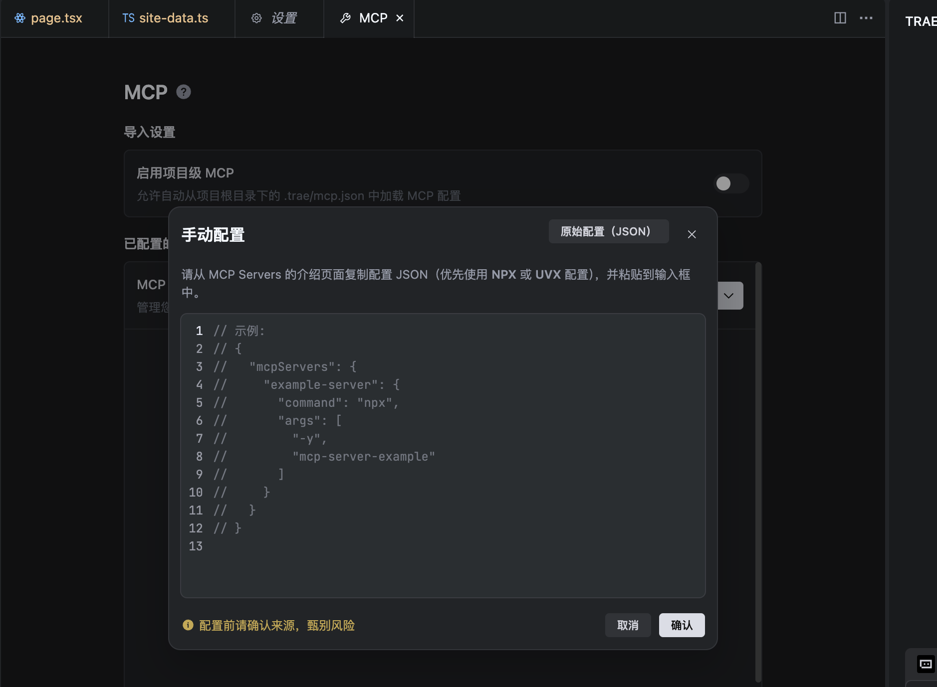Click the "command": "npx" line

[306, 403]
